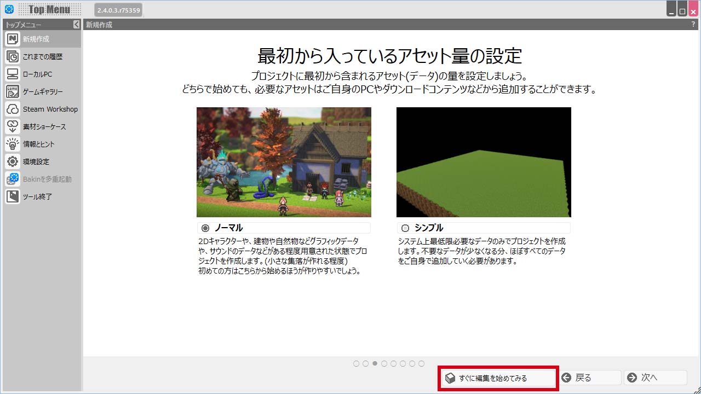Click the 次へ next button
Viewport: 701px width, 394px height.
(656, 378)
